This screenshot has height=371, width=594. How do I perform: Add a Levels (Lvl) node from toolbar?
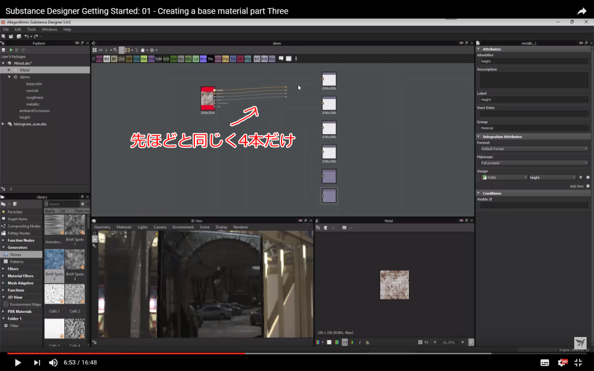point(196,59)
